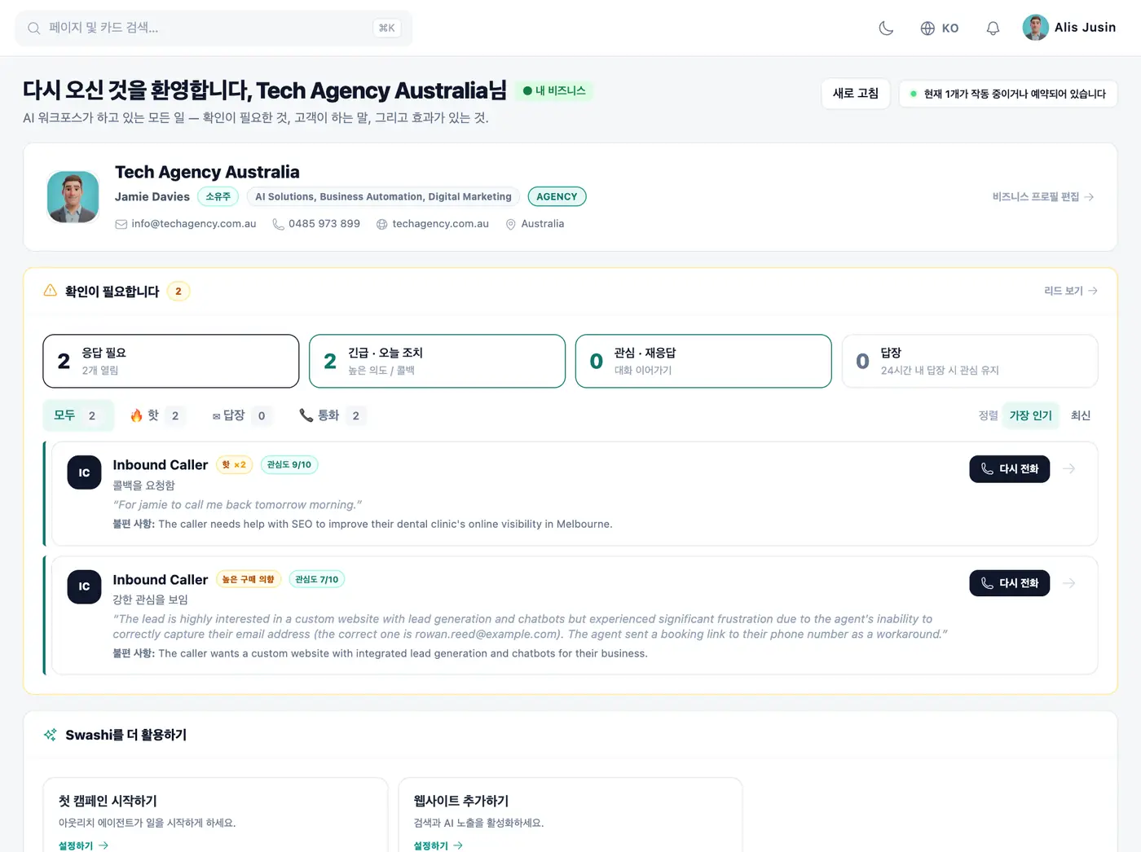Open notifications bell

tap(993, 29)
